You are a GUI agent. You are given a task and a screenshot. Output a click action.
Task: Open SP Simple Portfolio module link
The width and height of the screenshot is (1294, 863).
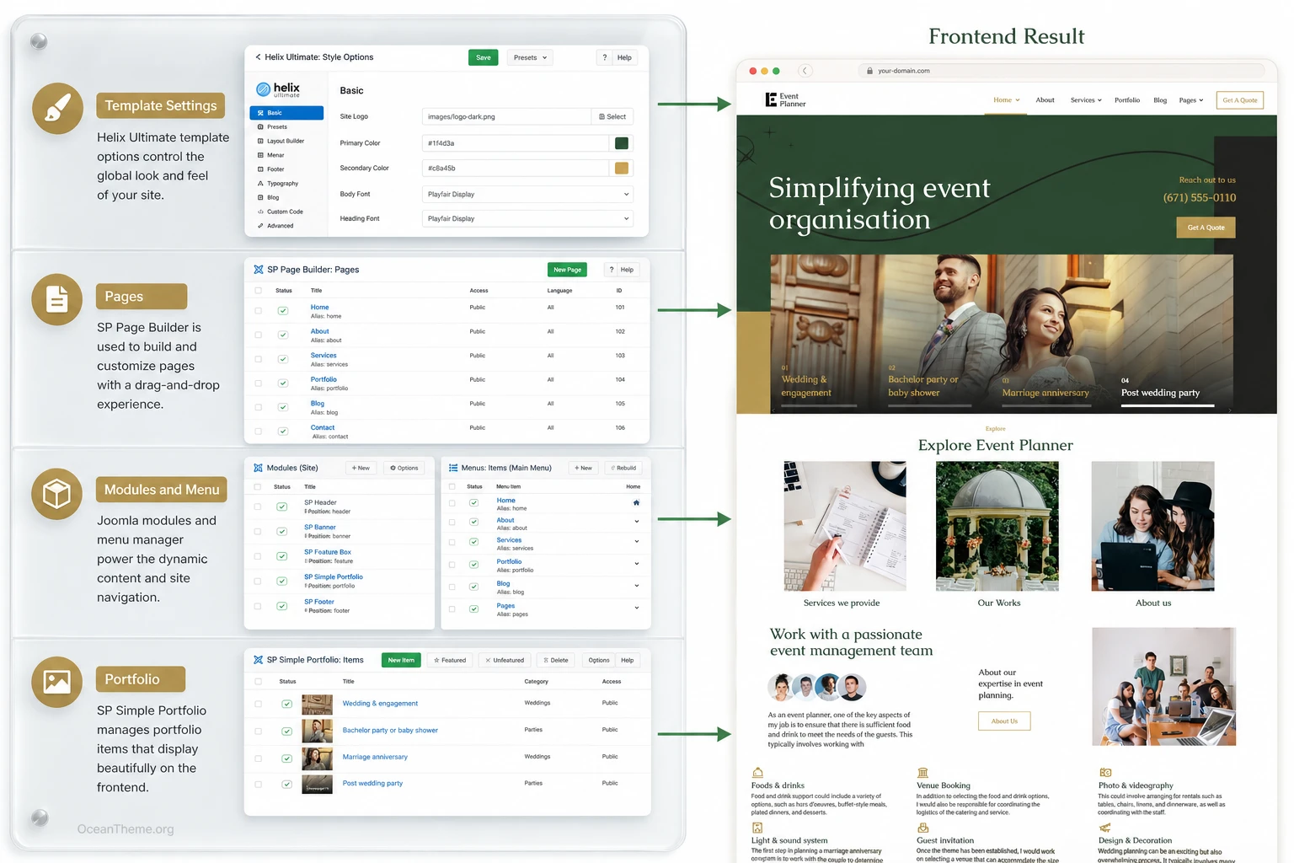(334, 577)
